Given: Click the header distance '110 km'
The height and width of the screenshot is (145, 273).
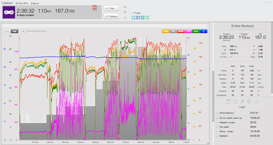Looking at the screenshot, I should click(x=44, y=11).
